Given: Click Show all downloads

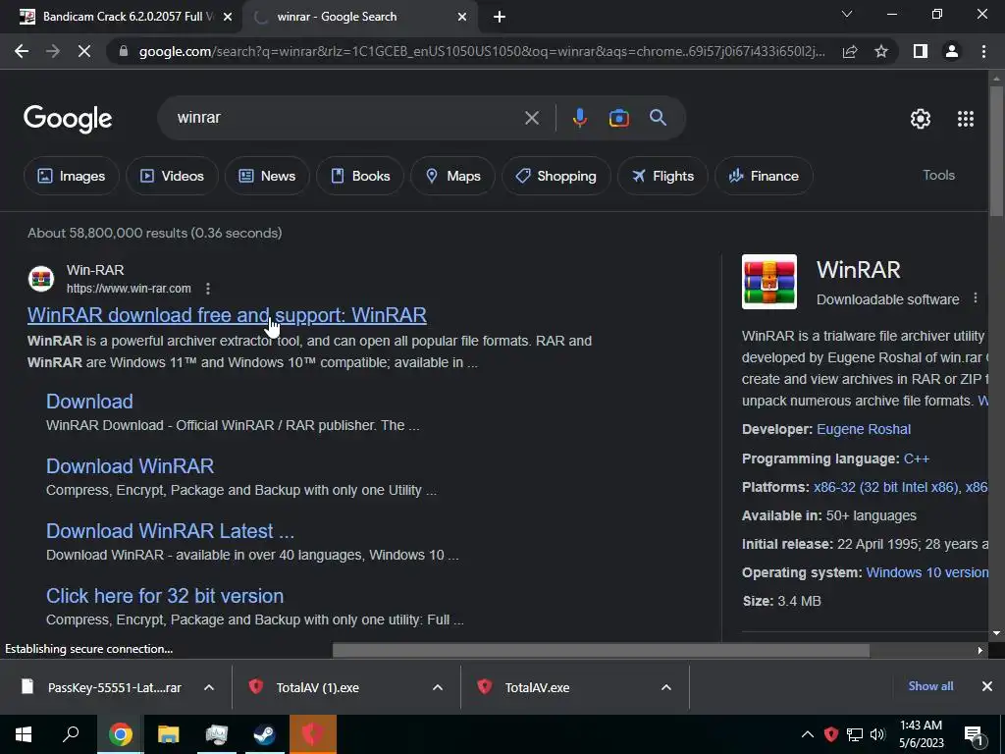Looking at the screenshot, I should (930, 686).
